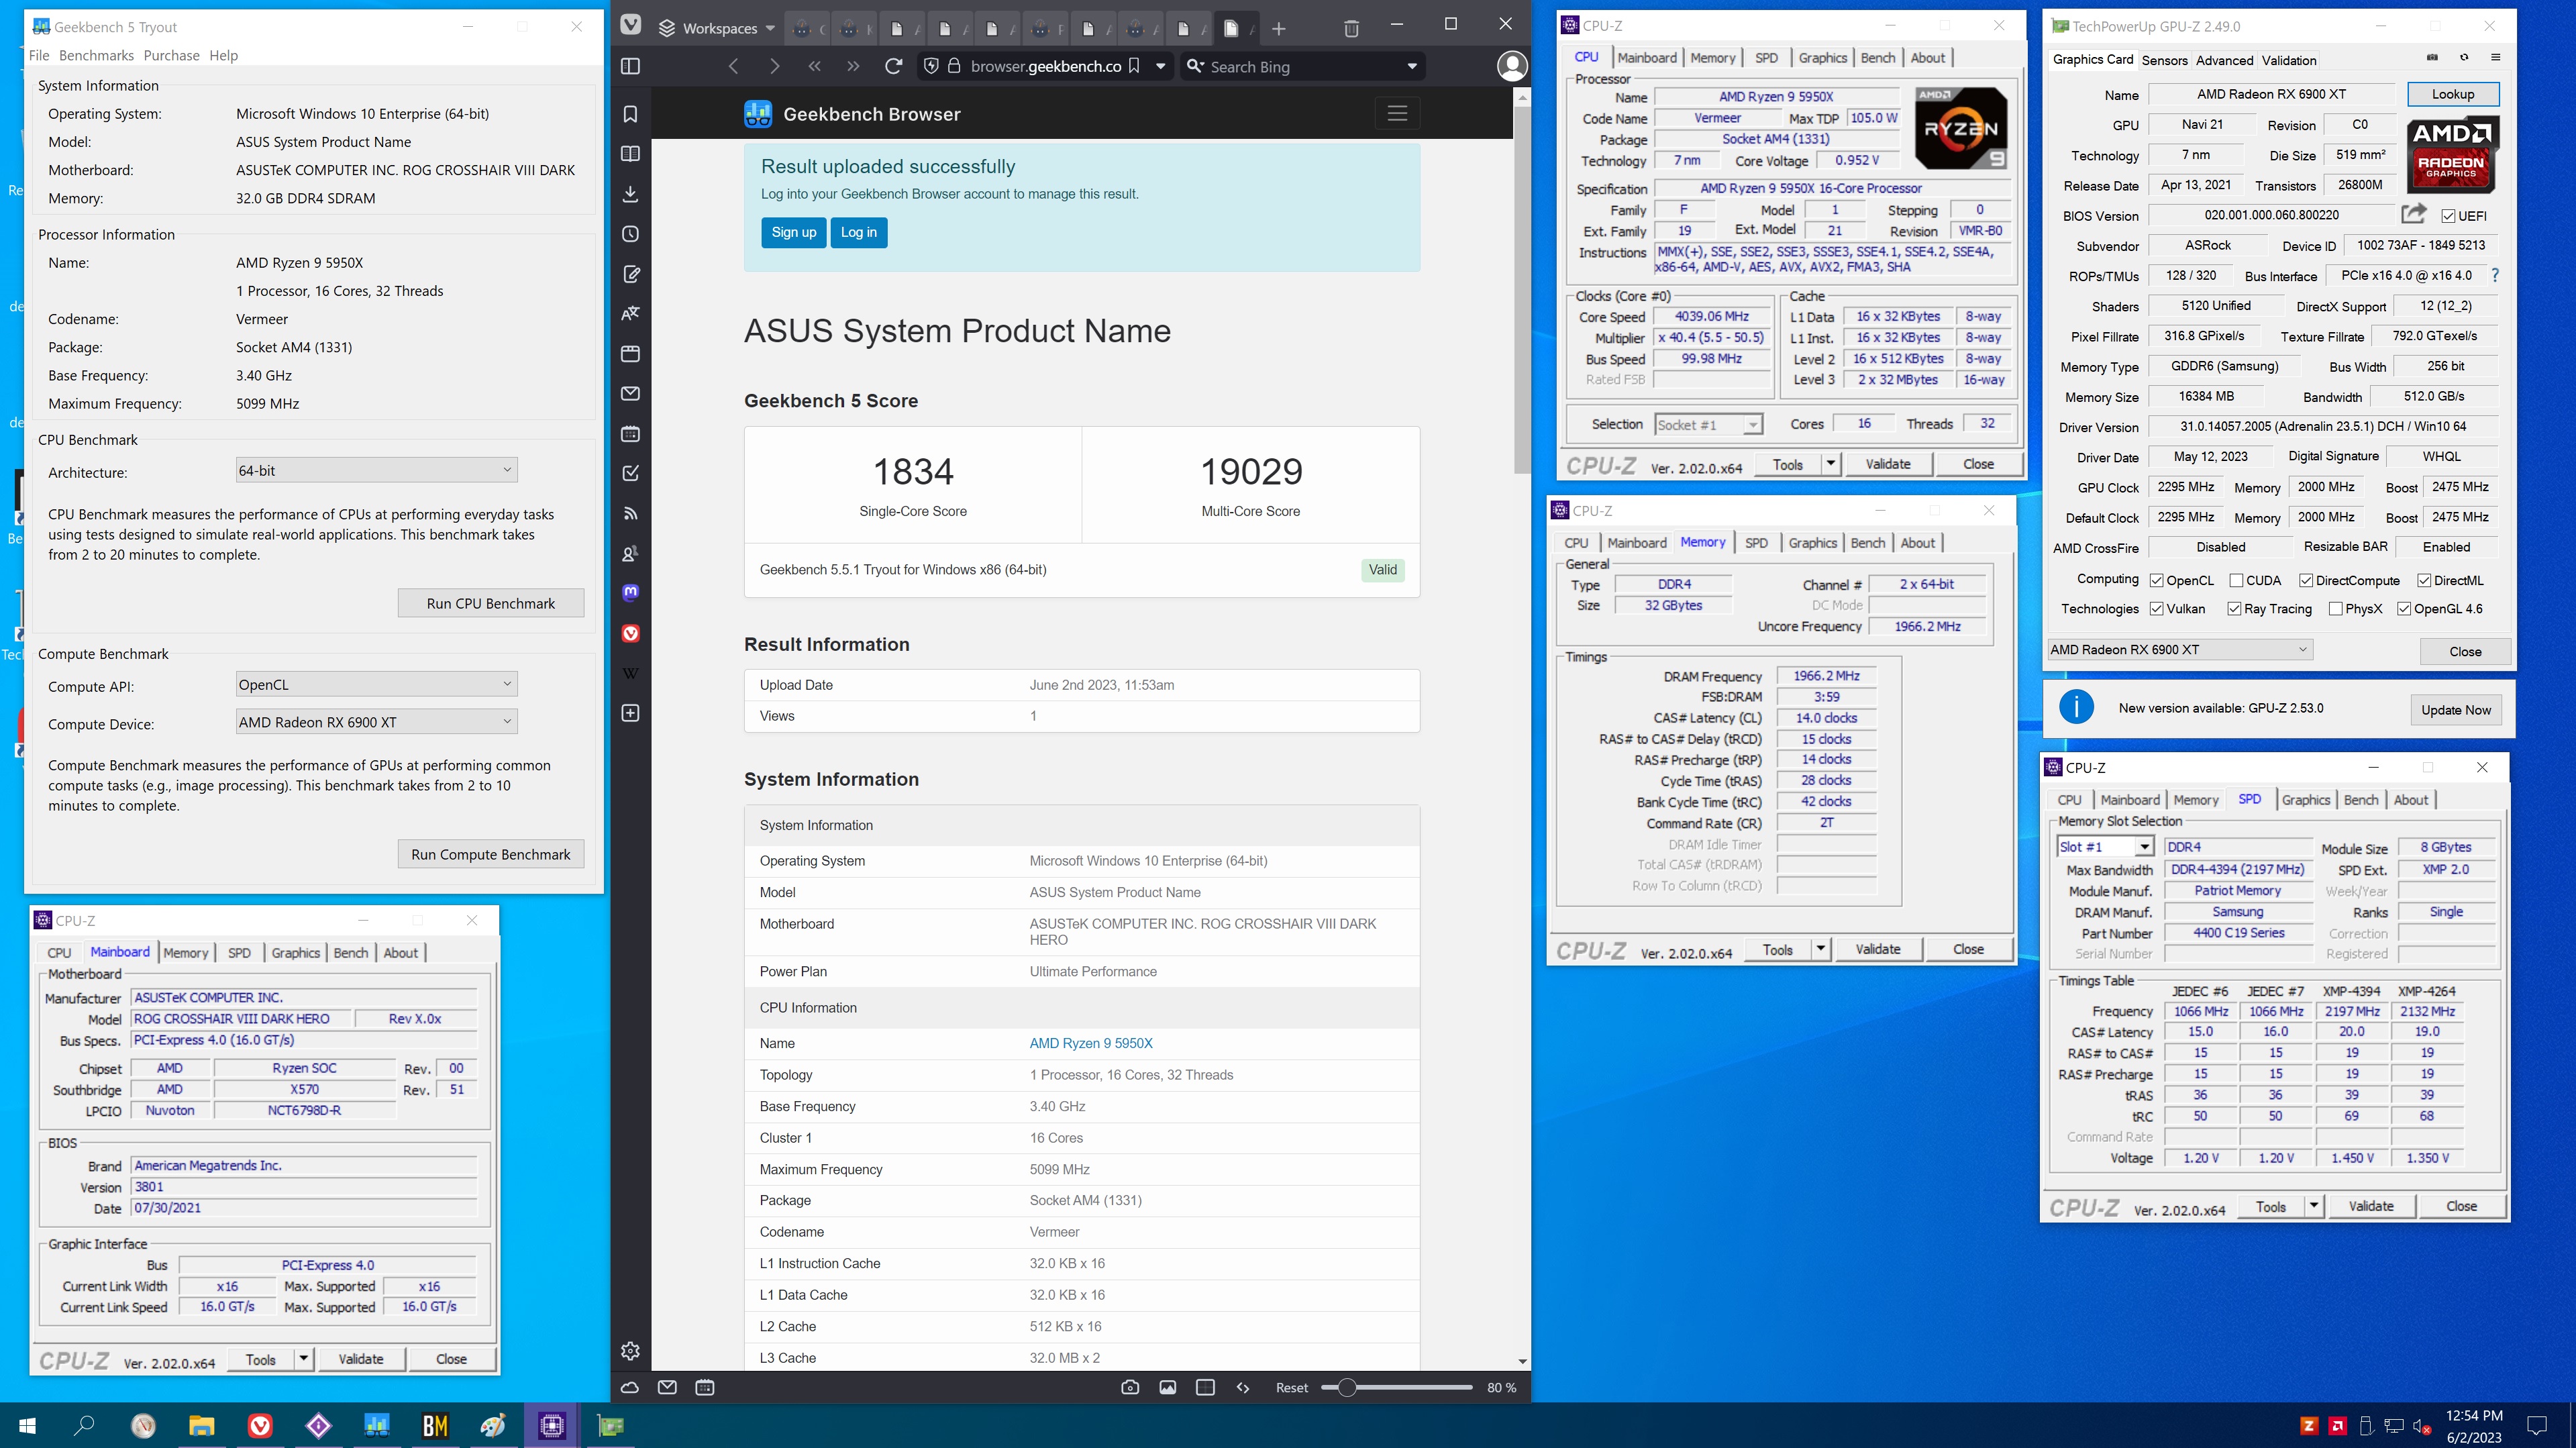This screenshot has height=1448, width=2576.
Task: Open closed tabs trash can
Action: [x=1351, y=28]
